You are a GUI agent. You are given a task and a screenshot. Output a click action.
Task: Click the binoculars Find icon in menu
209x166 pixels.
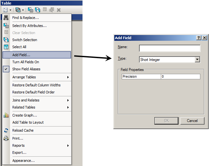point(6,18)
